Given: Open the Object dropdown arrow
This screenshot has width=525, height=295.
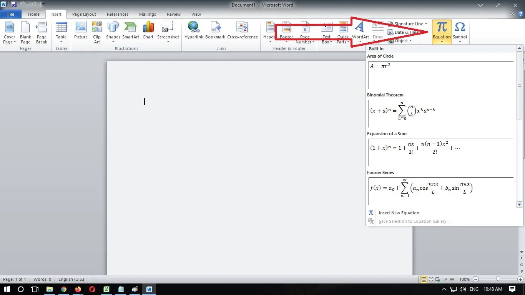Looking at the screenshot, I should [x=410, y=41].
